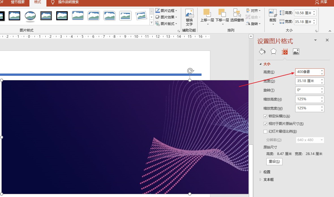This screenshot has width=334, height=197.
Task: Open Picture Effects (图片效果) dropdown
Action: tap(167, 17)
